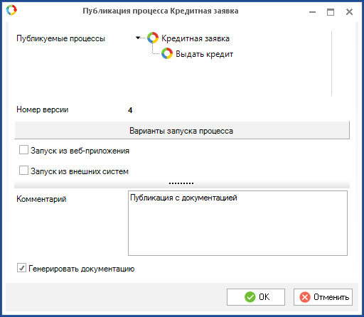Collapse the Варианты запуска процесса section header

tap(182, 130)
